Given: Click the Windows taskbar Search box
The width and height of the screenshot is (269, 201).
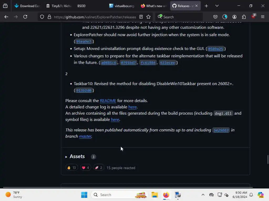Looking at the screenshot, I should tap(120, 195).
